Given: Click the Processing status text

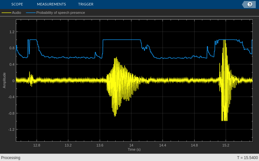Looking at the screenshot, I should 11,158.
